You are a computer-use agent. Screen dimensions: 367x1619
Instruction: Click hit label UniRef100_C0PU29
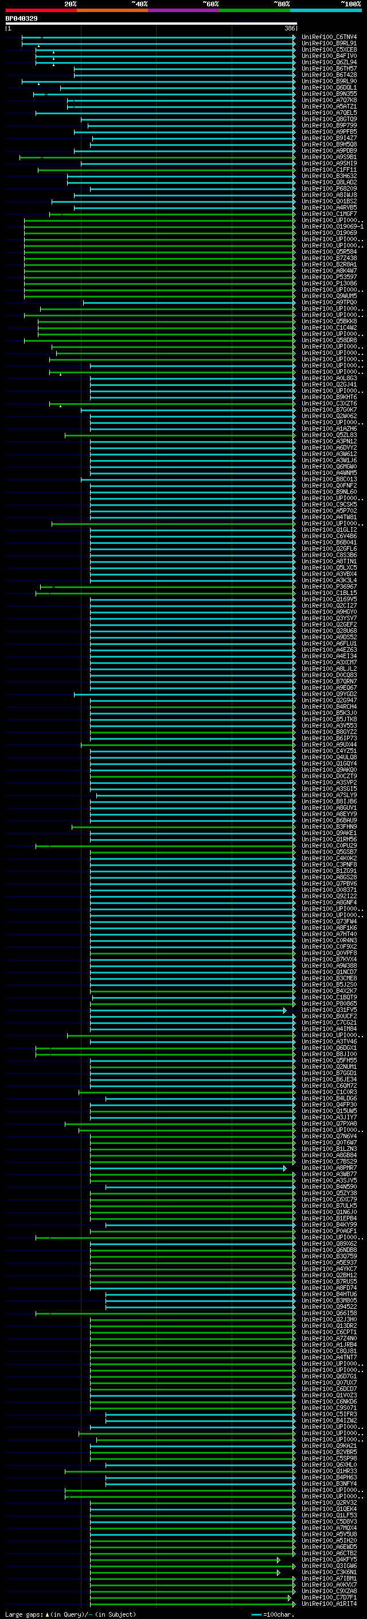click(329, 845)
